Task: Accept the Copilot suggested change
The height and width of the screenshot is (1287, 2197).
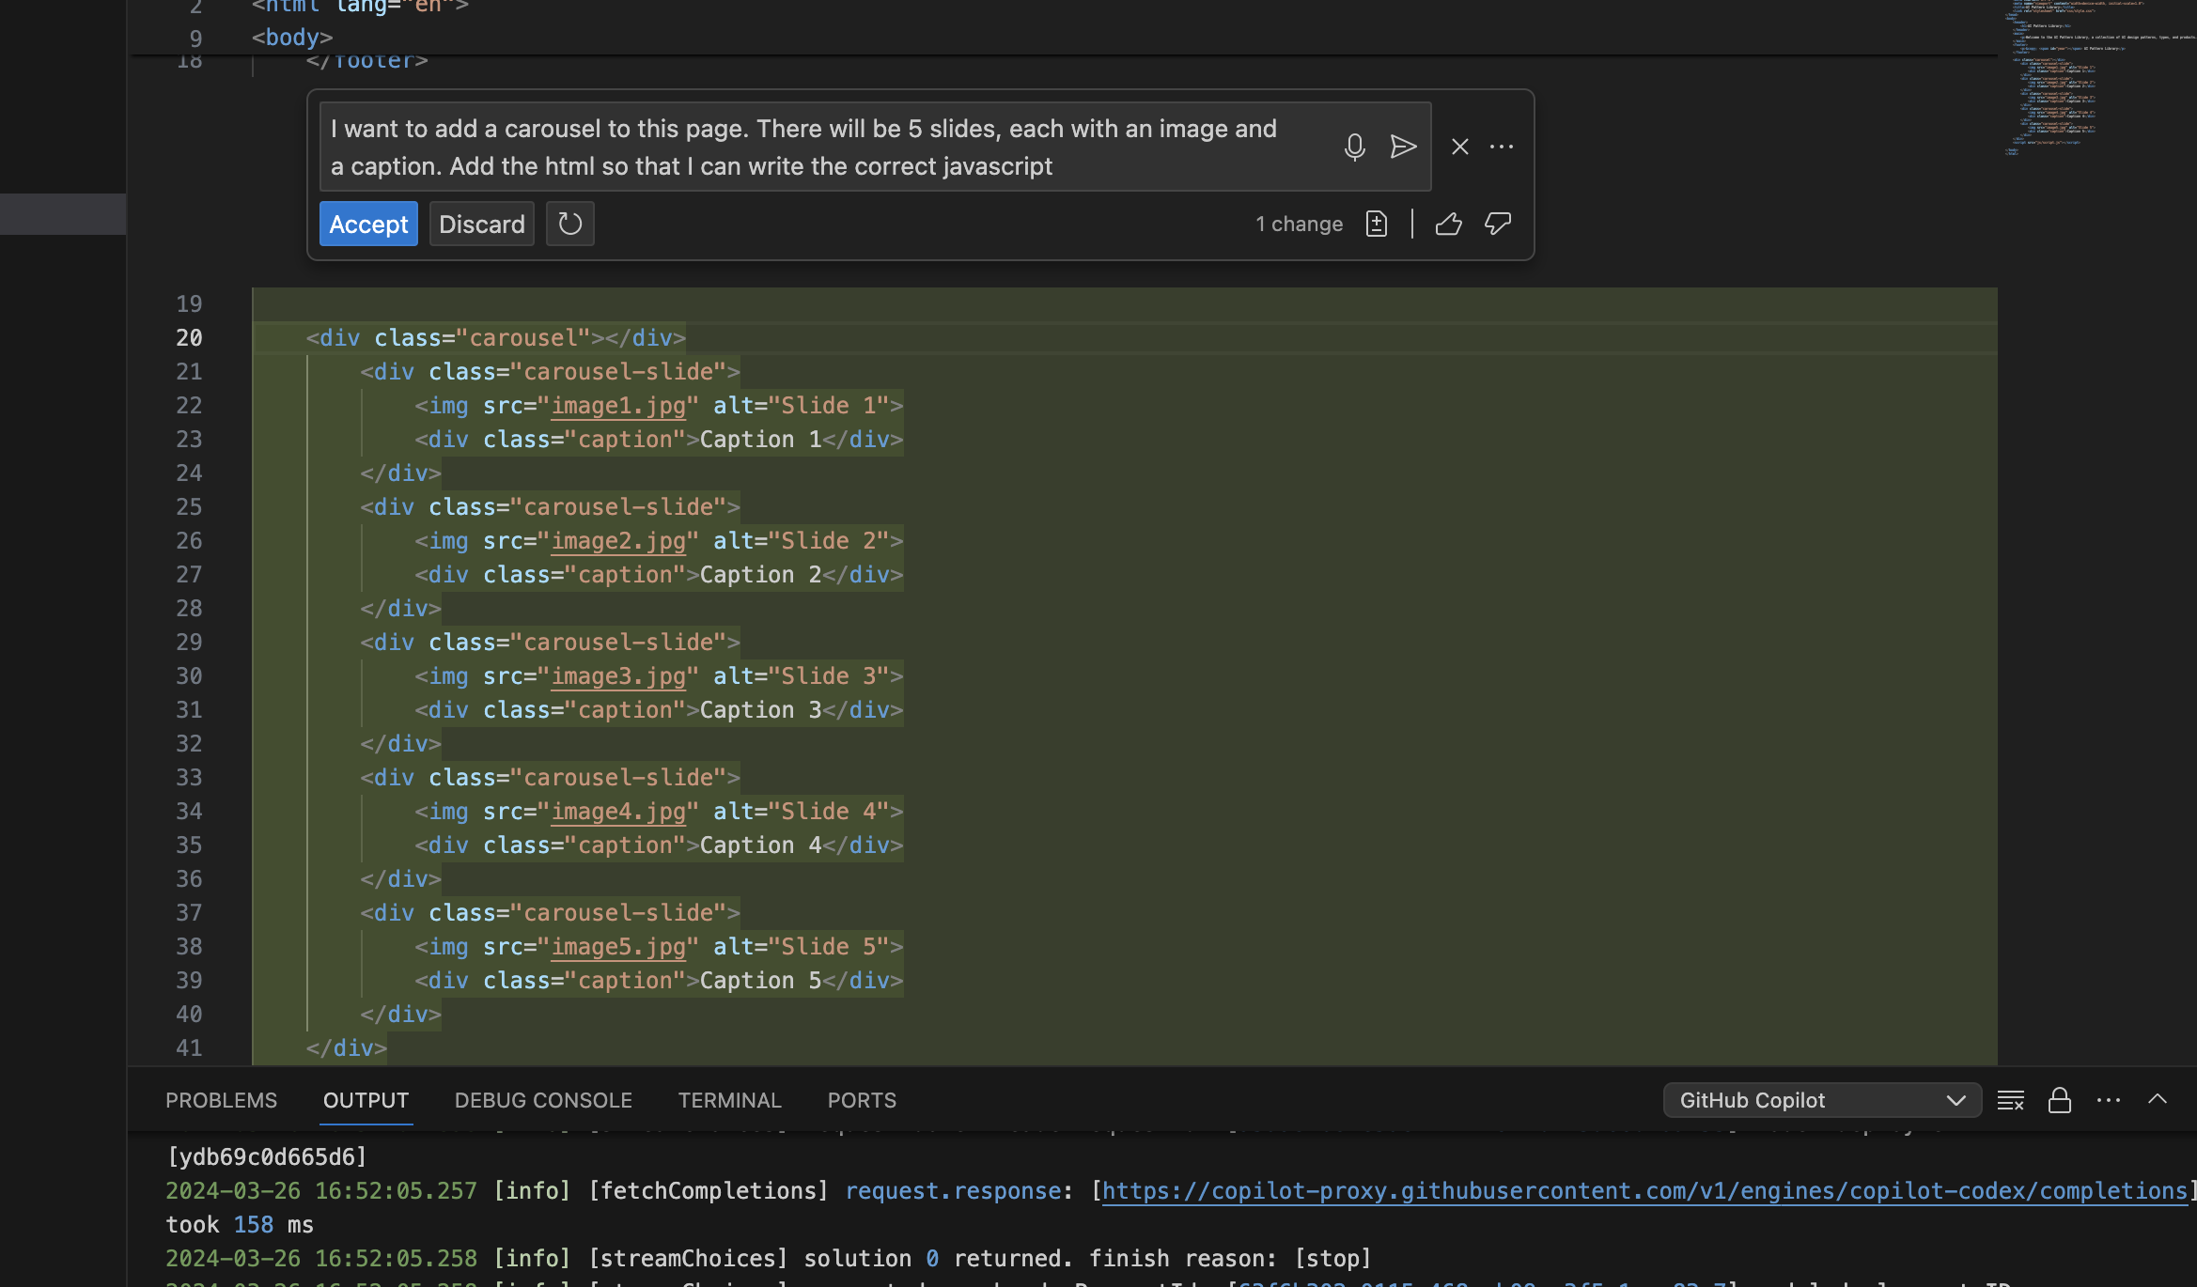Action: click(368, 225)
